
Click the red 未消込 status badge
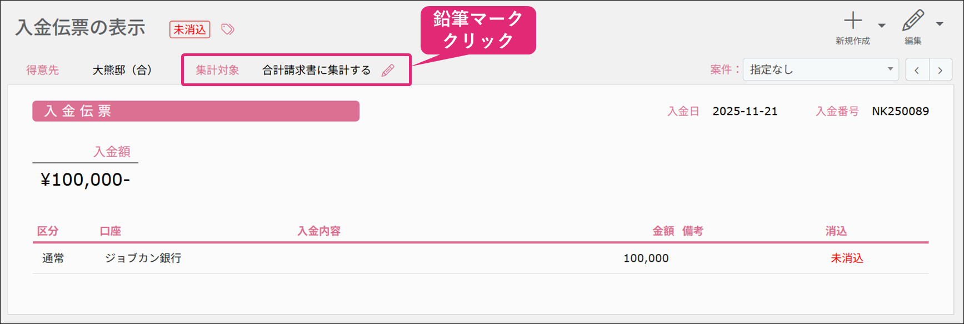[x=189, y=29]
